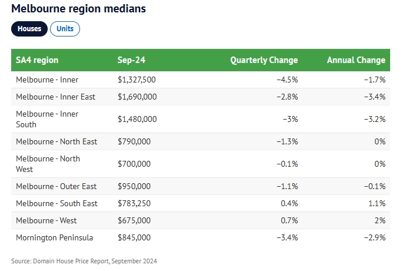Click the 0.7% quarterly change value
This screenshot has width=416, height=271.
(291, 220)
